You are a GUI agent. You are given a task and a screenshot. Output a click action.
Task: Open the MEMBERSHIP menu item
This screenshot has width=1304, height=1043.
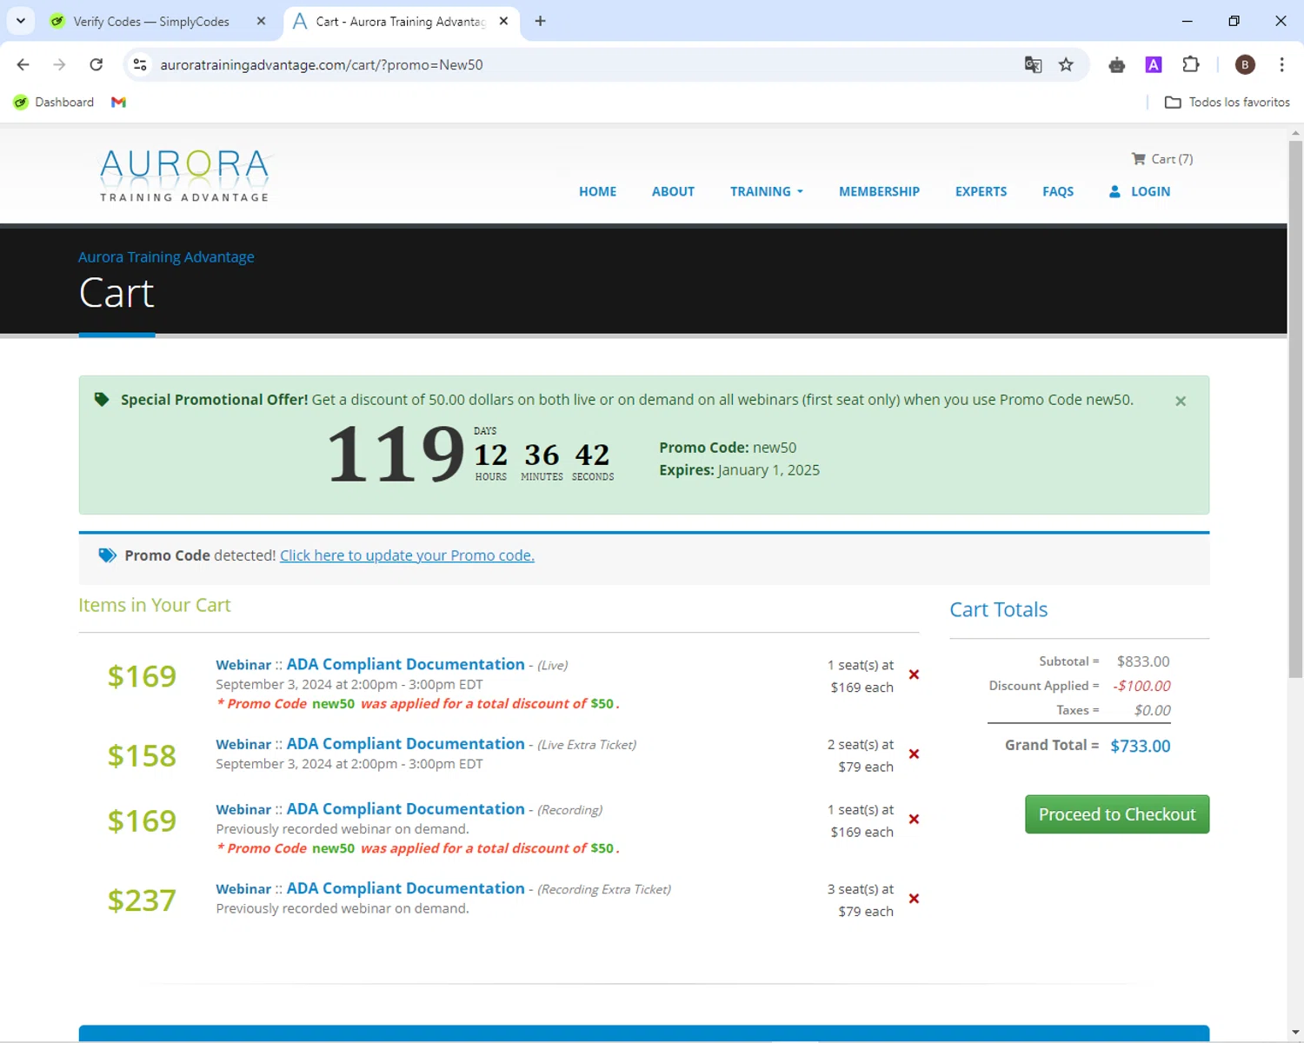coord(879,191)
